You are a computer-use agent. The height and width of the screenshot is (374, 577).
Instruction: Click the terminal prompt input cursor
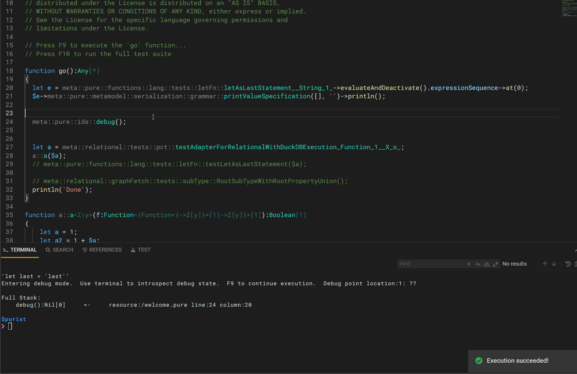10,326
